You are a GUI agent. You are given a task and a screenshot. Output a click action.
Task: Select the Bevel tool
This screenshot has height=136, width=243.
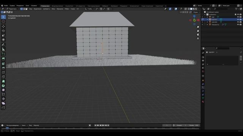[x=3, y=68]
